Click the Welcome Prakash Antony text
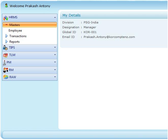Viewport: 168px width, 140px height. point(30,6)
